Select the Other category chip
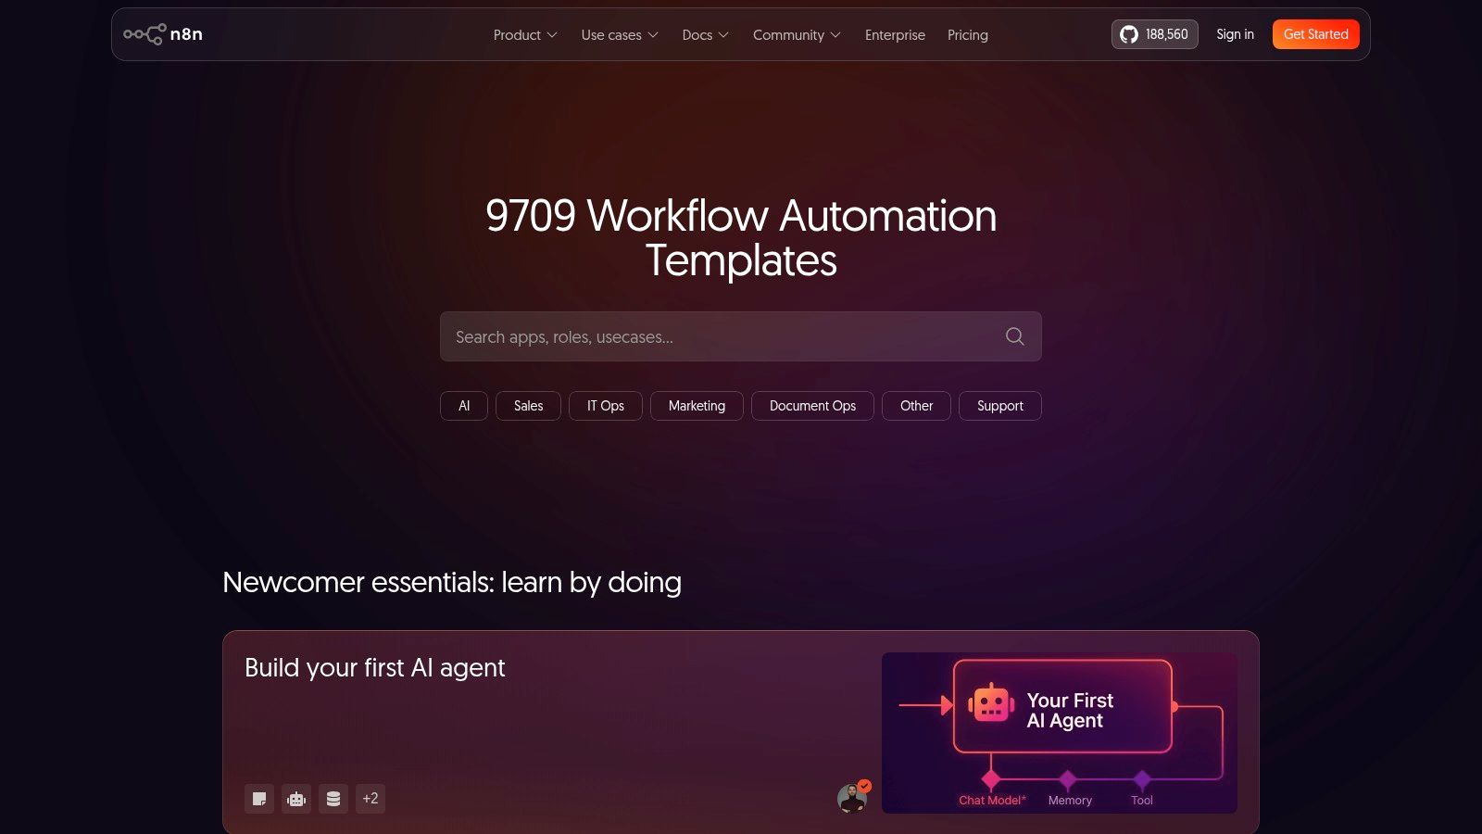 coord(916,406)
